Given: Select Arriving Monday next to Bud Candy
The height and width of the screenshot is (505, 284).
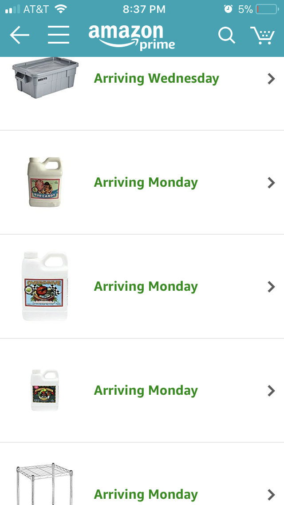Looking at the screenshot, I should [146, 183].
